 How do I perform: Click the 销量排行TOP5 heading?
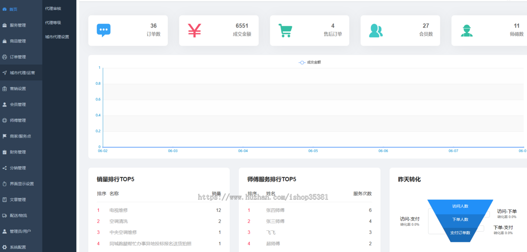(116, 179)
